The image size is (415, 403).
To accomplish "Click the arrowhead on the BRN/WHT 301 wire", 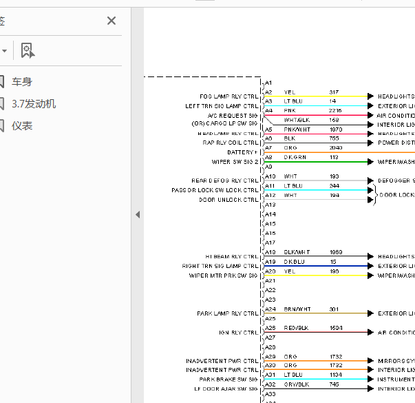I will coord(370,313).
